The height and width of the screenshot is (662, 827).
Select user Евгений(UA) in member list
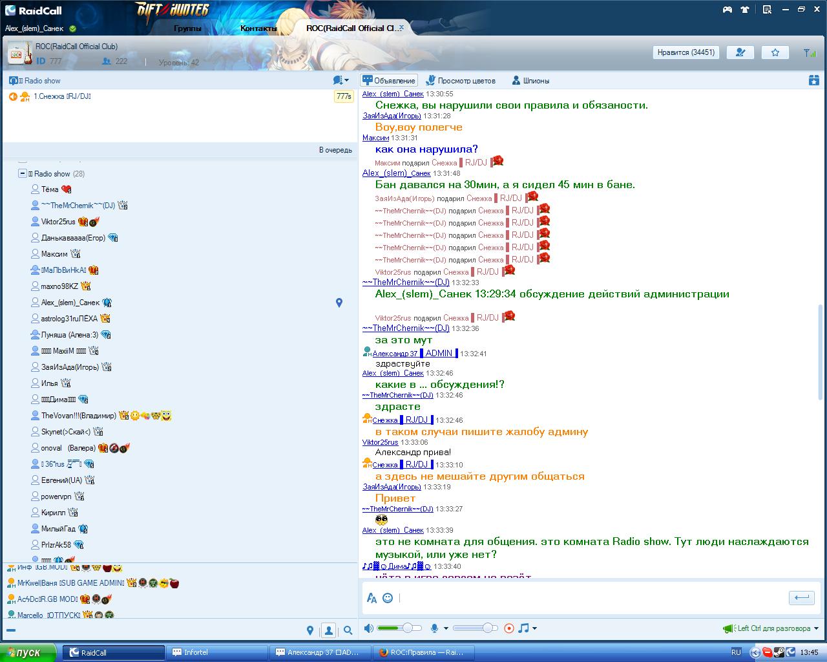[62, 480]
